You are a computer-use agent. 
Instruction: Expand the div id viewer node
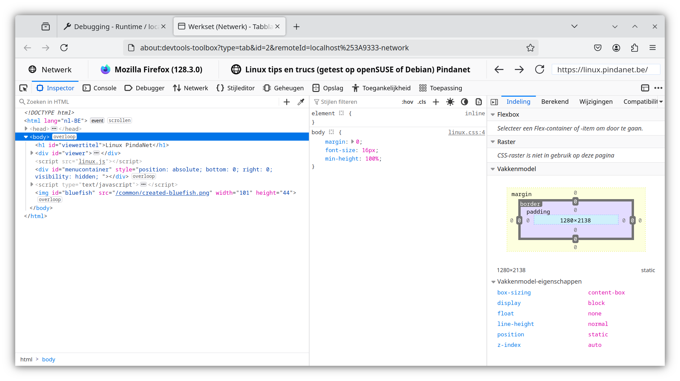coord(32,153)
